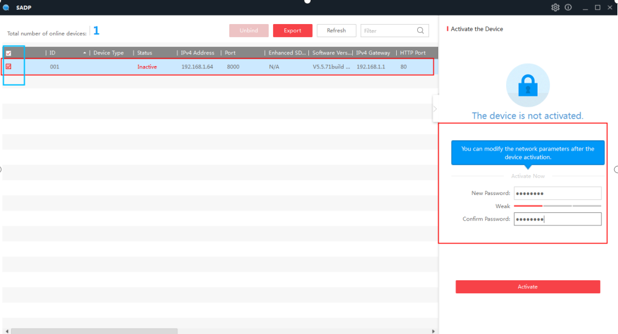The height and width of the screenshot is (334, 618).
Task: Click the 'The device is not activated.' message
Action: click(x=527, y=116)
